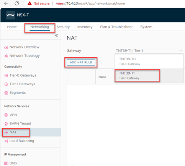The width and height of the screenshot is (185, 166).
Task: Click the Network Topology icon
Action: [x=6, y=56]
